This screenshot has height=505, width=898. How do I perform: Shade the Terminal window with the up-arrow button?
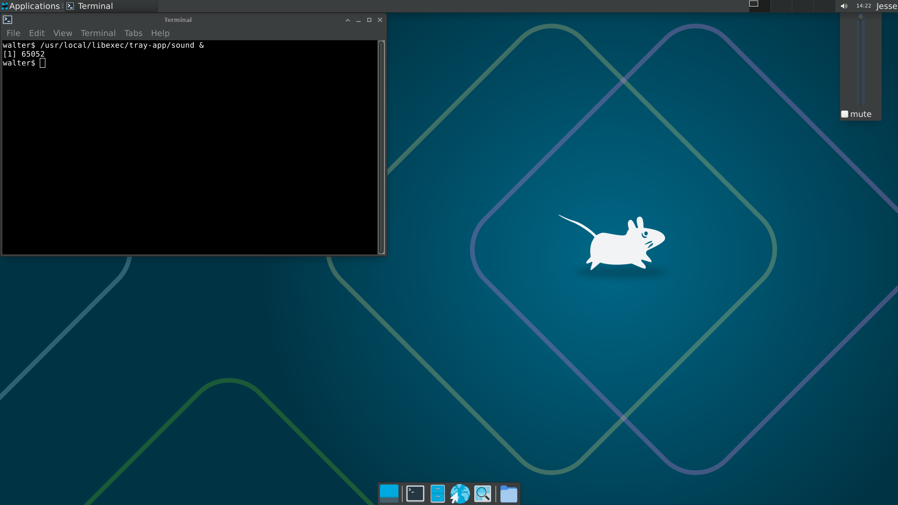coord(348,20)
